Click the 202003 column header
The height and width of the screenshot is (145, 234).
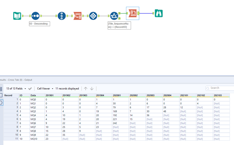point(154,95)
